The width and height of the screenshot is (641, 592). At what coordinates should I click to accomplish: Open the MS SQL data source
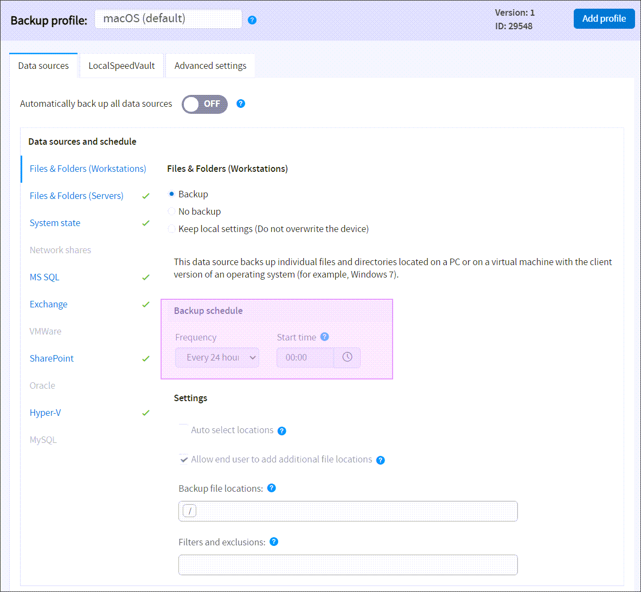point(44,277)
